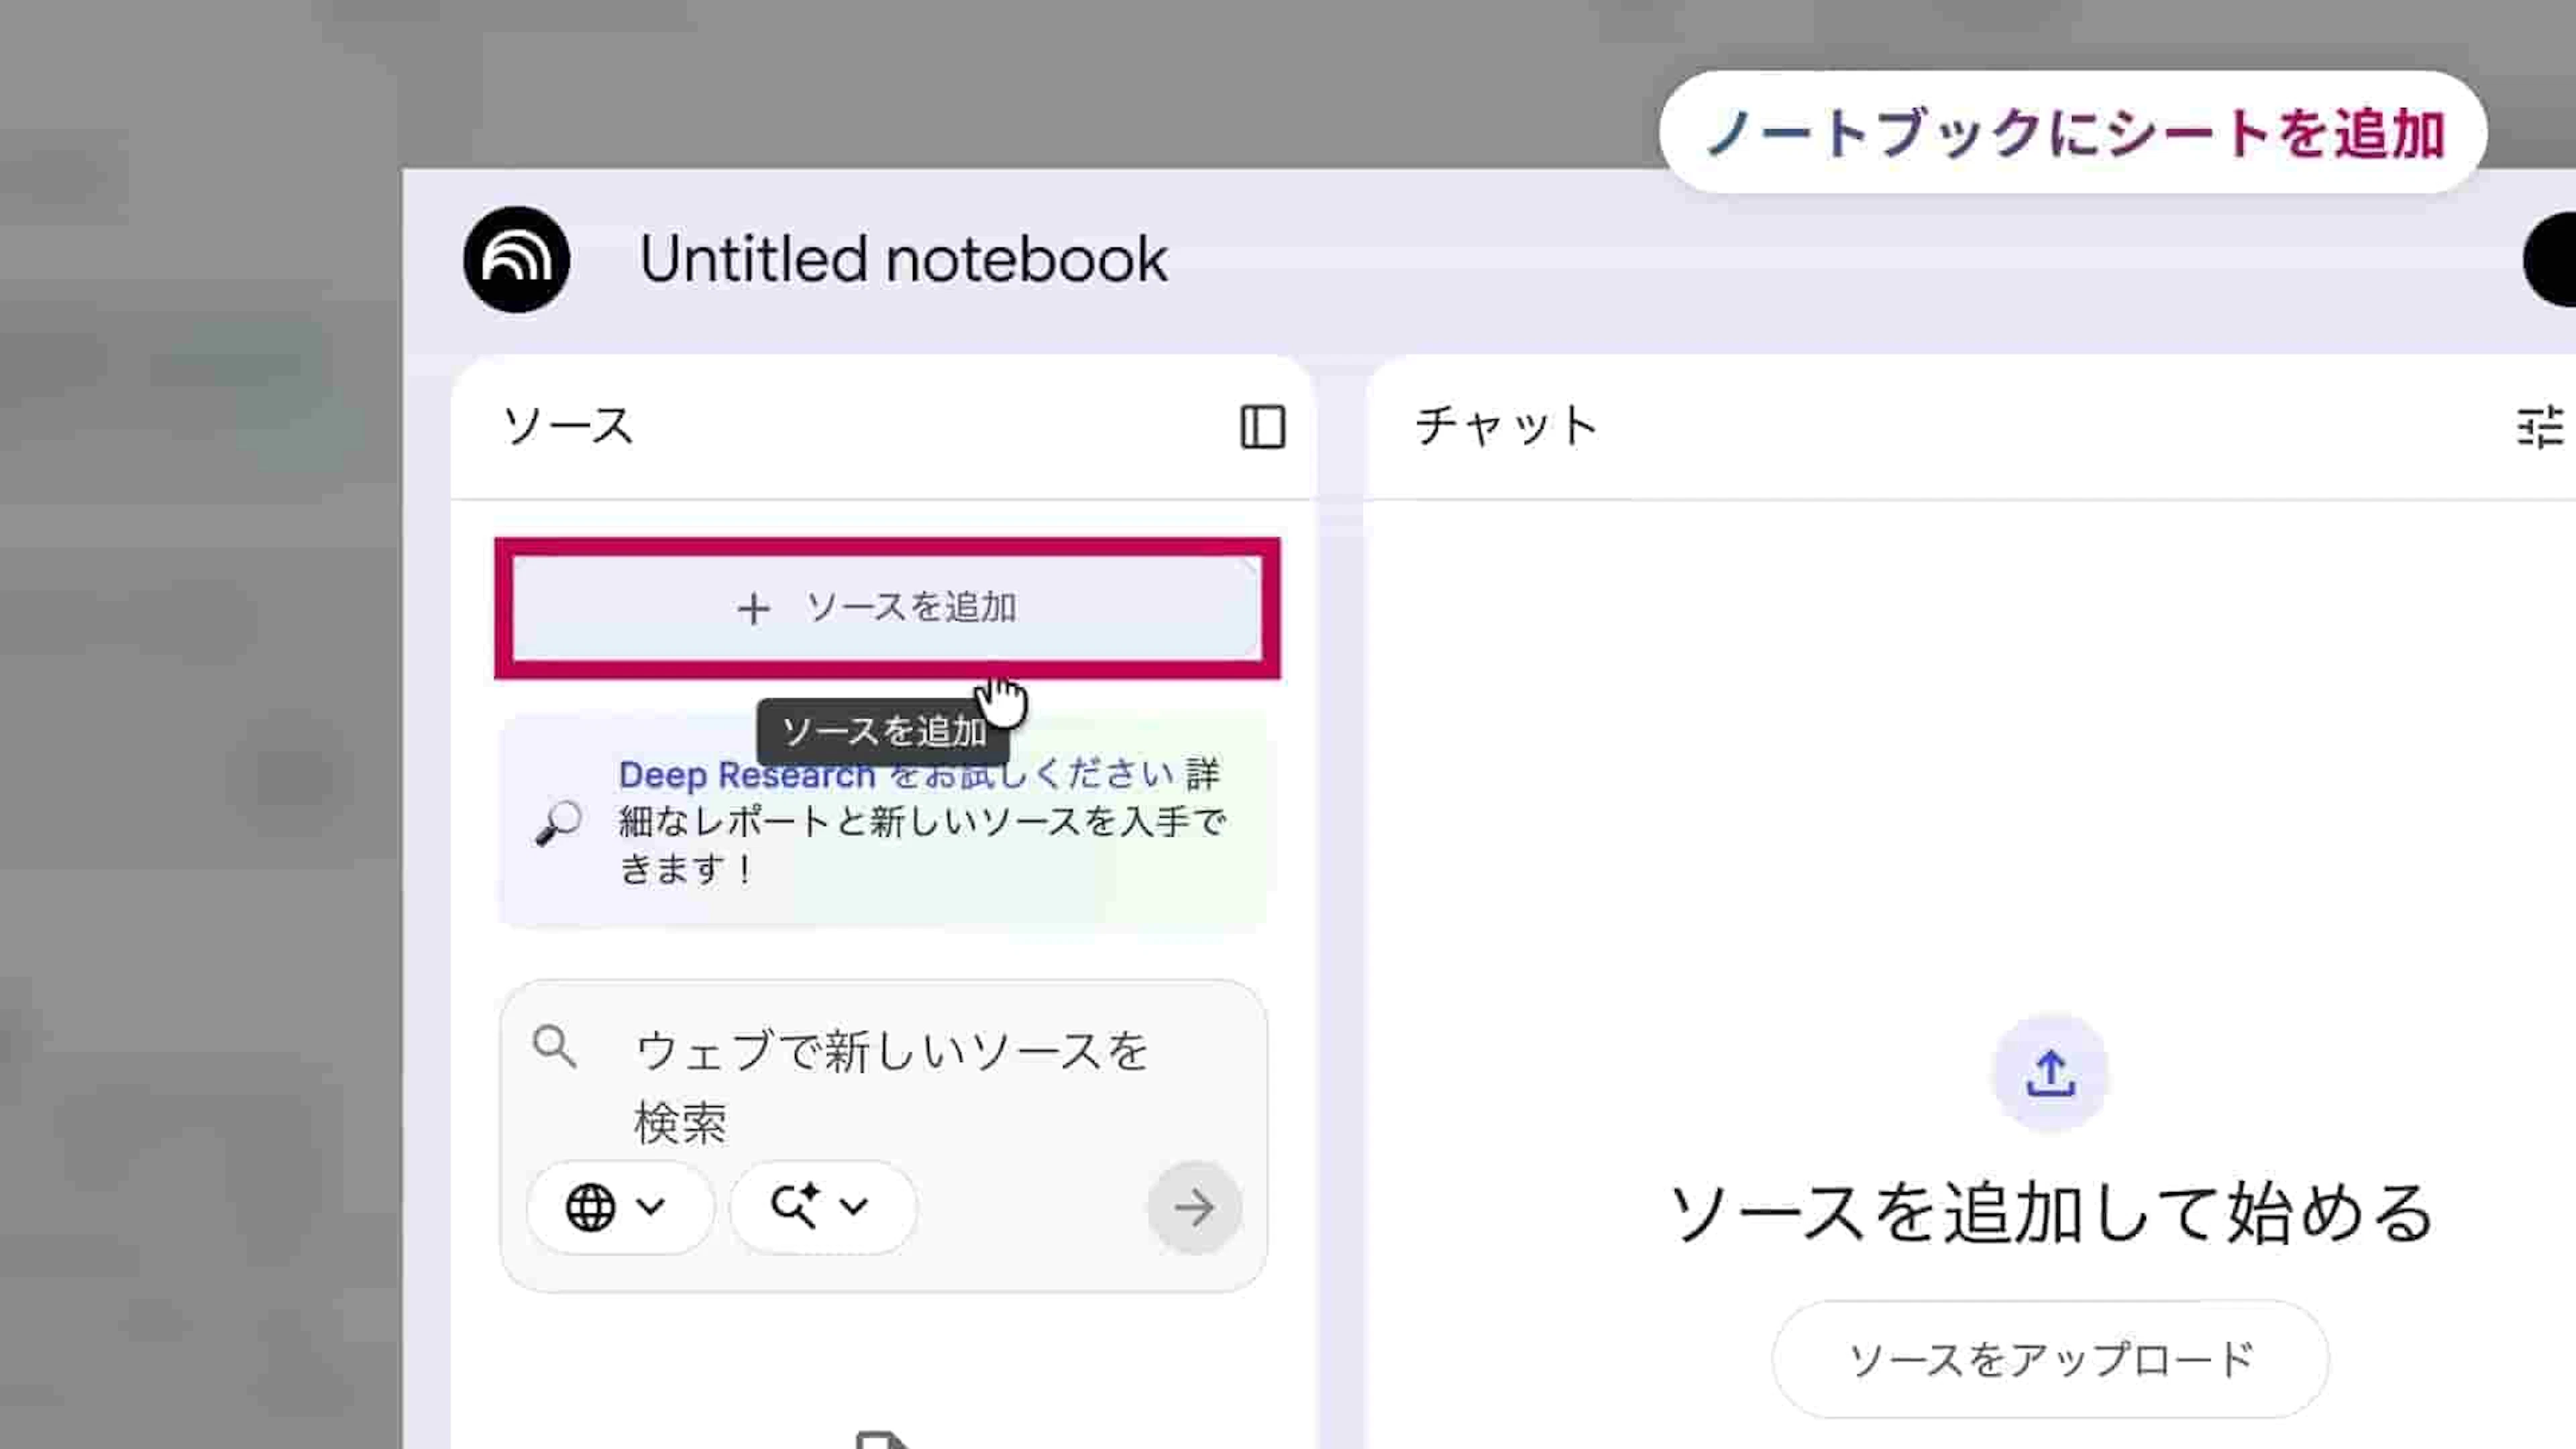Click the plus icon in ソースを追加
Viewport: 2576px width, 1449px height.
(753, 608)
